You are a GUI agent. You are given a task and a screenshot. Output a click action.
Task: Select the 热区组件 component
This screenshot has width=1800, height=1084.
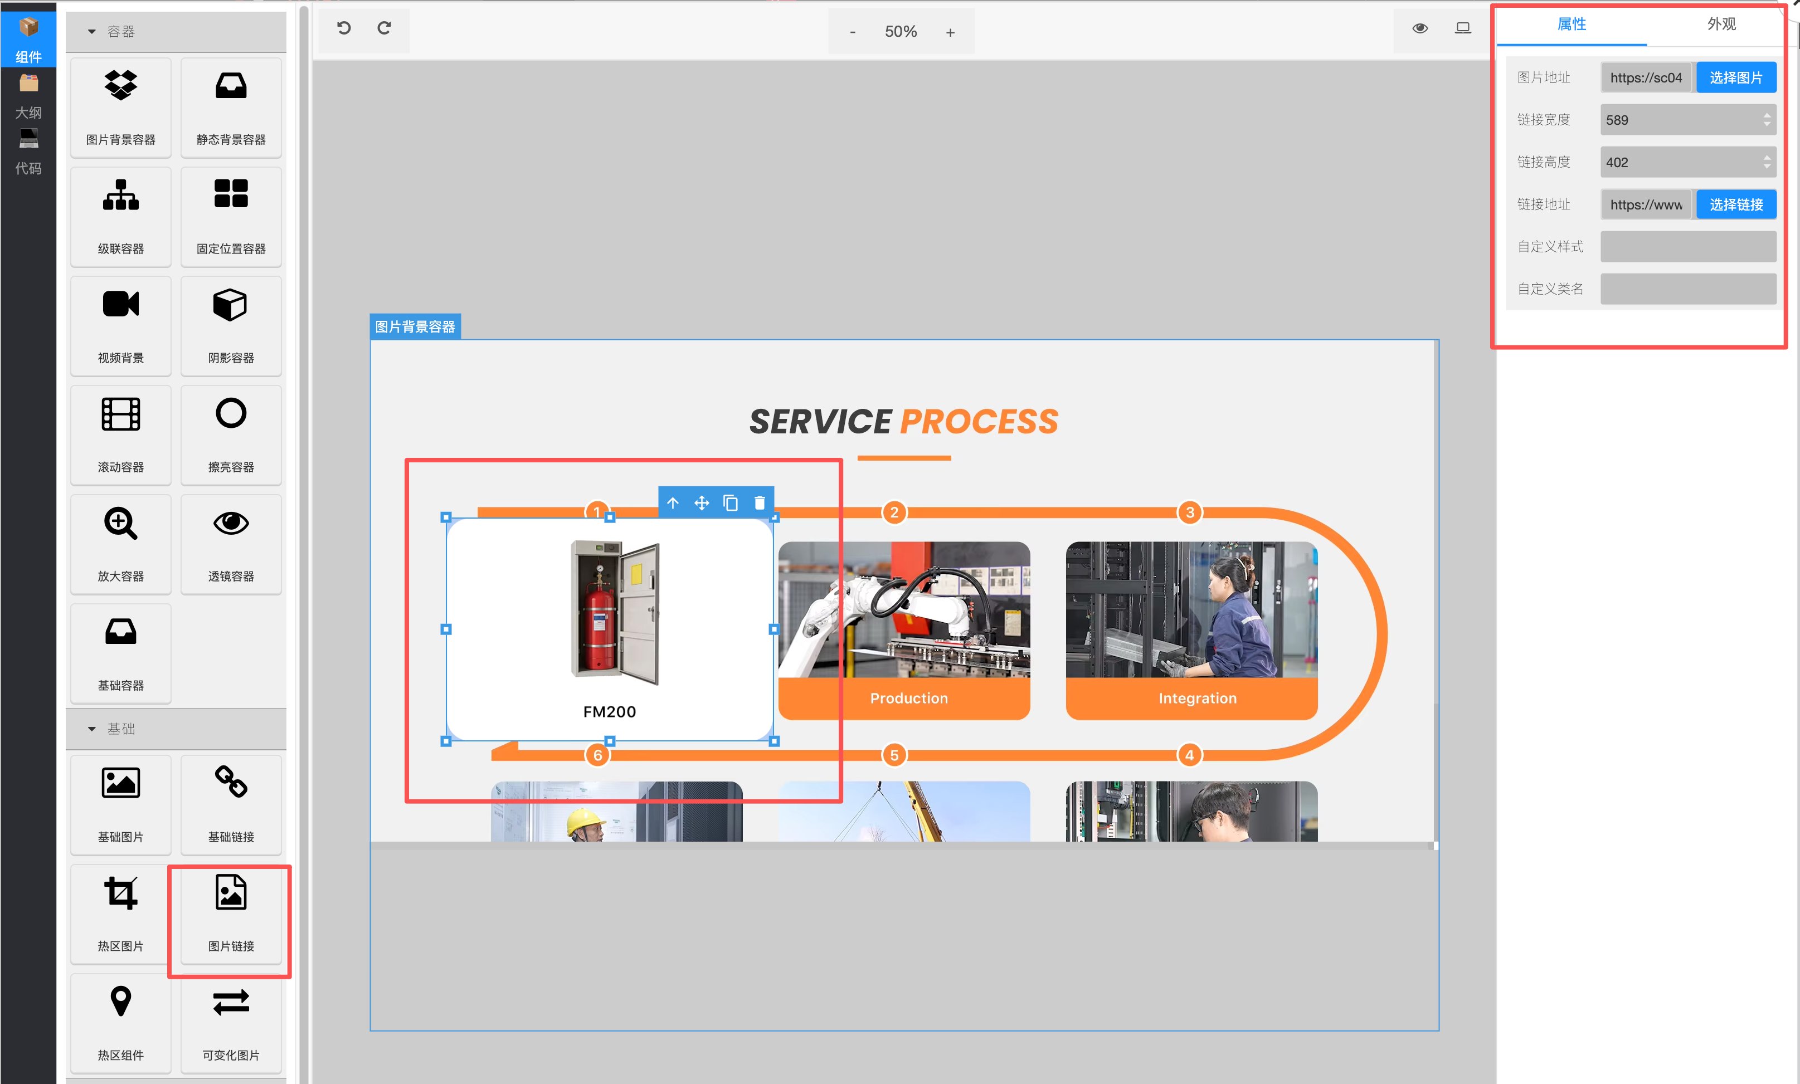pos(120,1023)
